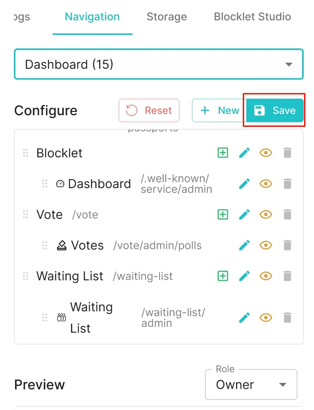Image resolution: width=314 pixels, height=410 pixels.
Task: Open the Blocklet Studio tab
Action: click(x=252, y=17)
